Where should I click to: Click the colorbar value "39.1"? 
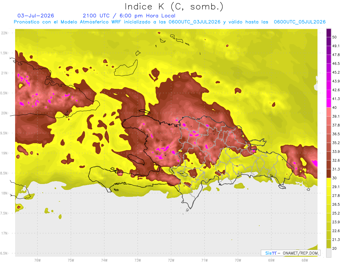point(336,116)
